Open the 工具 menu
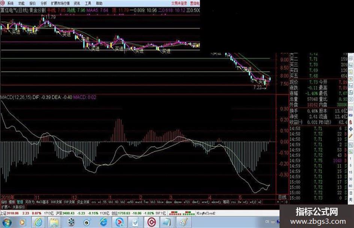Image resolution: width=354 pixels, height=228 pixels. point(88,3)
